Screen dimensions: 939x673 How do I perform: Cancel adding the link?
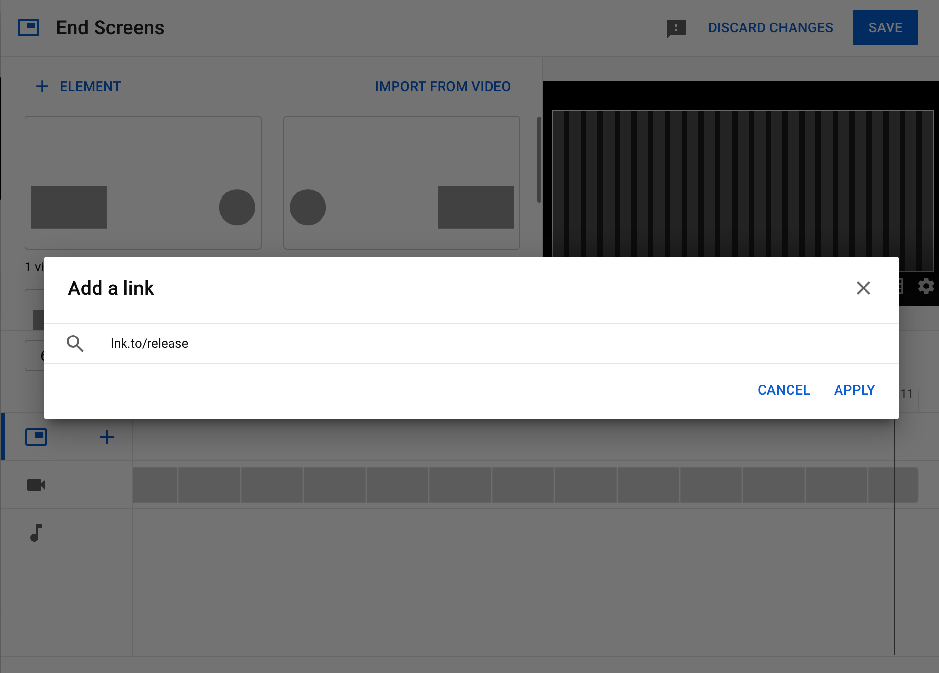coord(784,390)
